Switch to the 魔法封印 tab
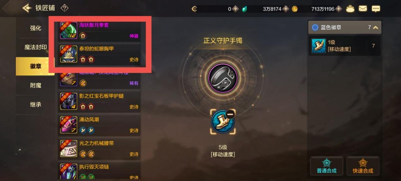The image size is (401, 181). click(35, 47)
